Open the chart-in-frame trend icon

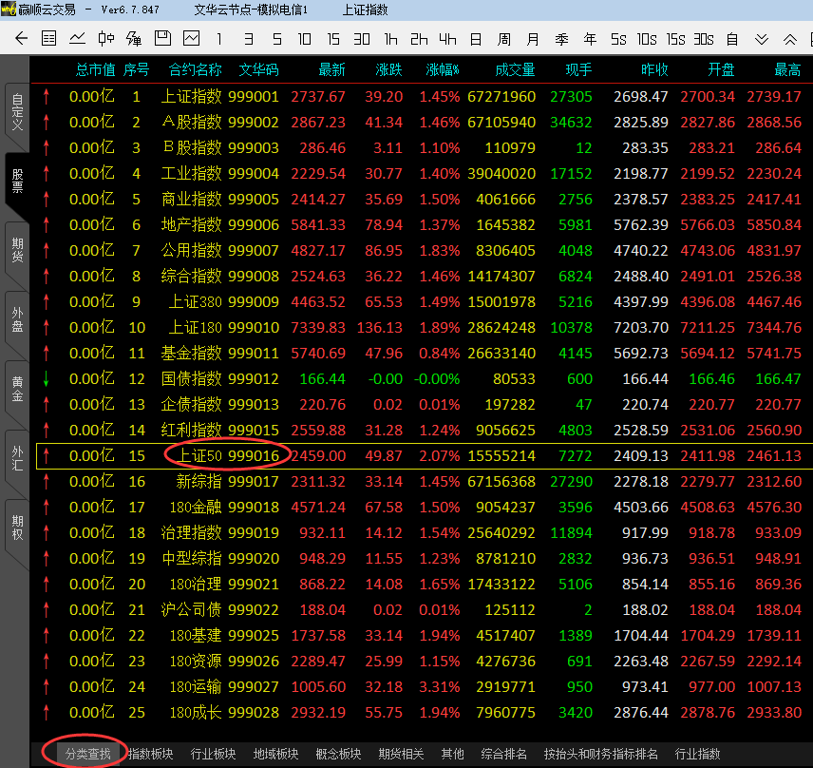coord(191,39)
